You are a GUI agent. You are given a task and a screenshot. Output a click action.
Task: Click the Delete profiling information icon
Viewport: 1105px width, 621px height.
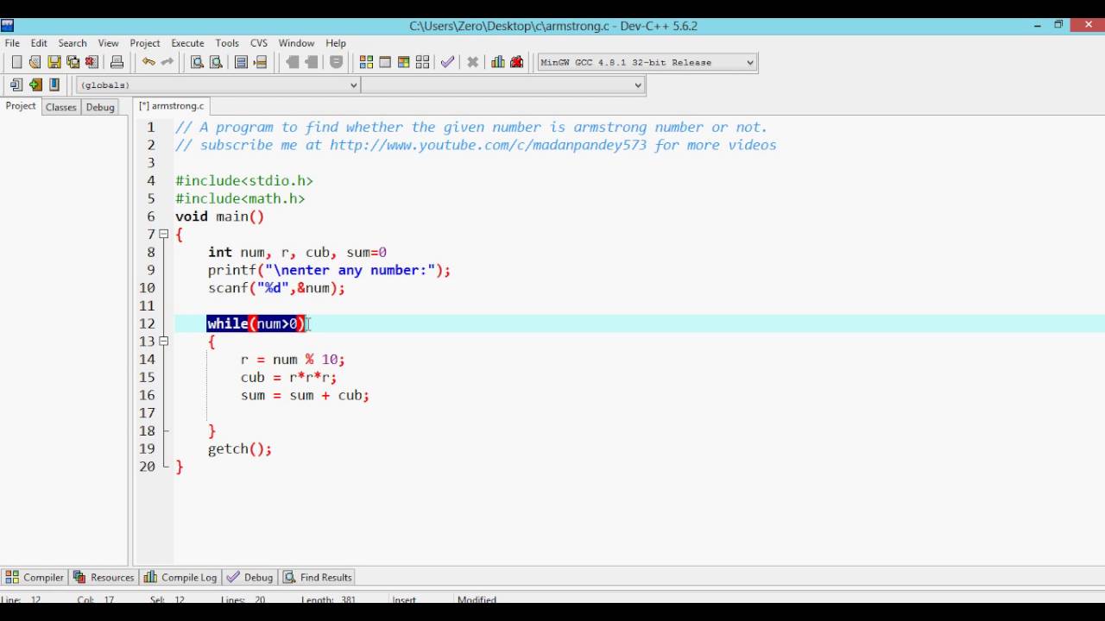[517, 62]
